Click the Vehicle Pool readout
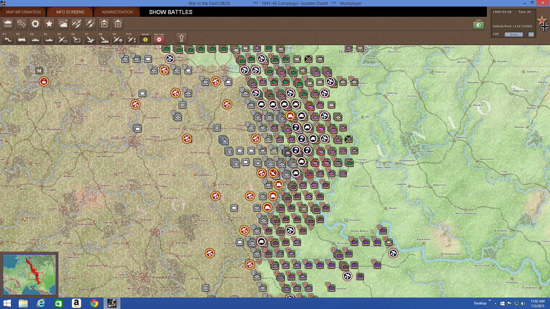The height and width of the screenshot is (309, 550). click(x=512, y=26)
